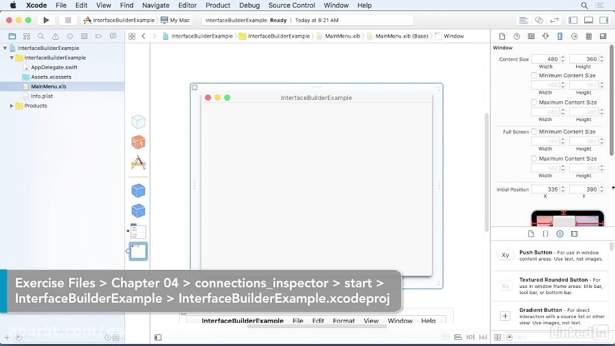
Task: Open AppDelegate.swift in navigator
Action: (x=54, y=67)
